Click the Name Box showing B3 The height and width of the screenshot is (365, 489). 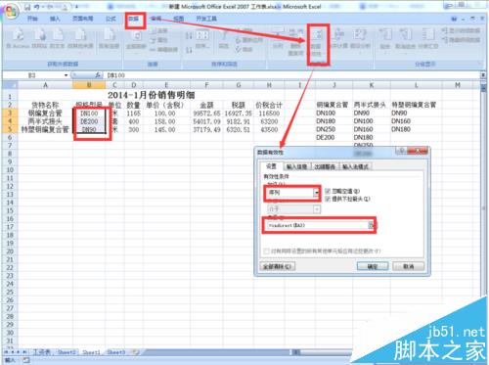[x=32, y=75]
